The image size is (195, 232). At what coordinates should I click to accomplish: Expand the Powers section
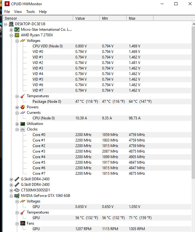pyautogui.click(x=17, y=107)
